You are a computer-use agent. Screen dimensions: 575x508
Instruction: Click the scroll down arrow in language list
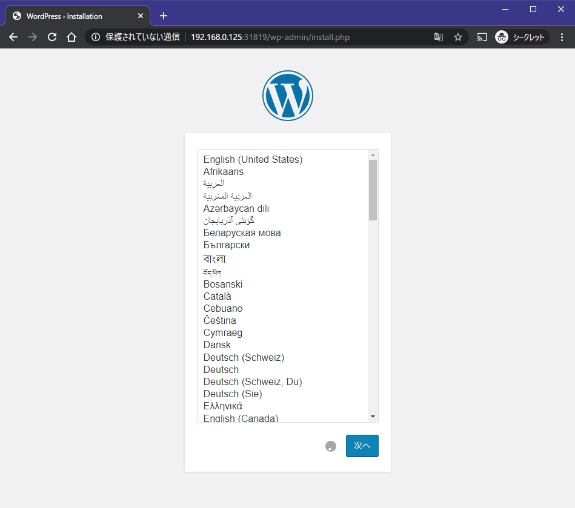coord(373,417)
